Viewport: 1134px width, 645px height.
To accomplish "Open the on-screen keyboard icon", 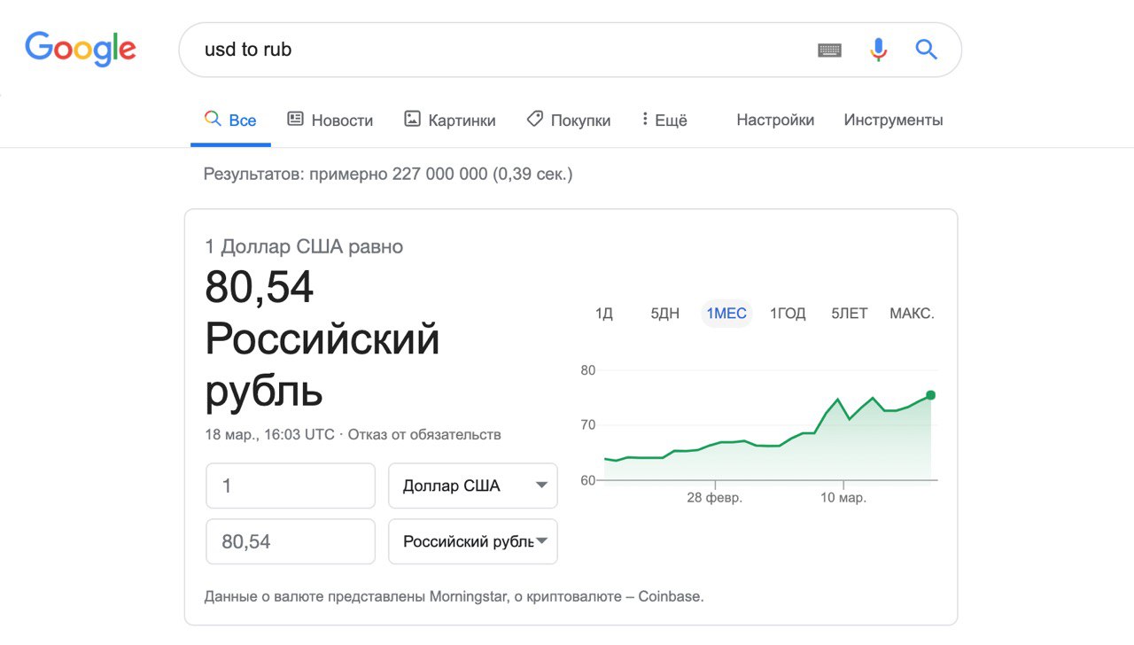I will [829, 51].
